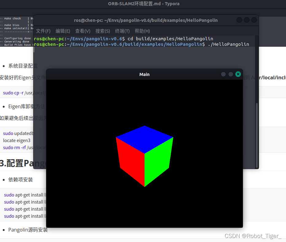Close the terminal window
Image resolution: width=286 pixels, height=242 pixels.
(x=254, y=20)
